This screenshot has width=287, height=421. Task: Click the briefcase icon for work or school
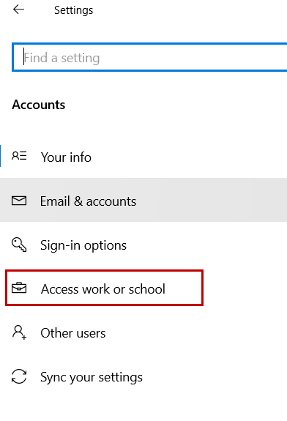[19, 288]
